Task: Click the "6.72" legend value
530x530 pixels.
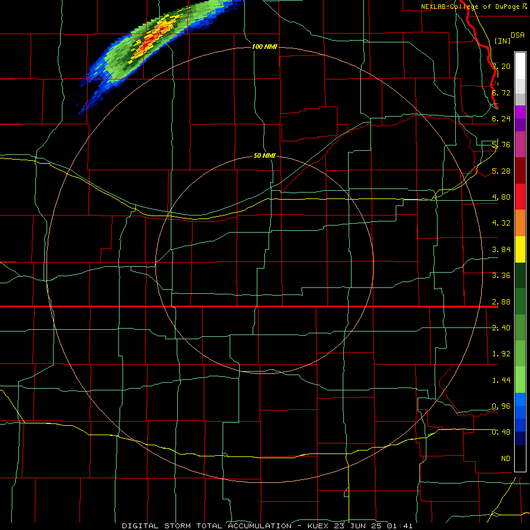Action: (501, 92)
